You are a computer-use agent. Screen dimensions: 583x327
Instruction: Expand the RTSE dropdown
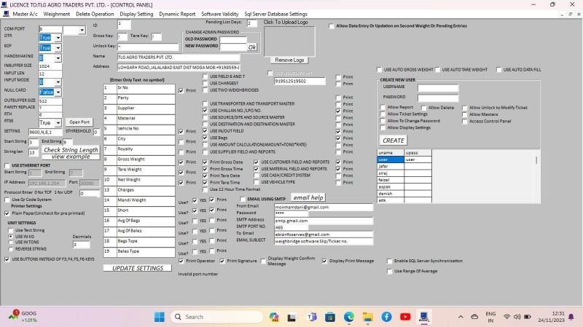coord(58,122)
